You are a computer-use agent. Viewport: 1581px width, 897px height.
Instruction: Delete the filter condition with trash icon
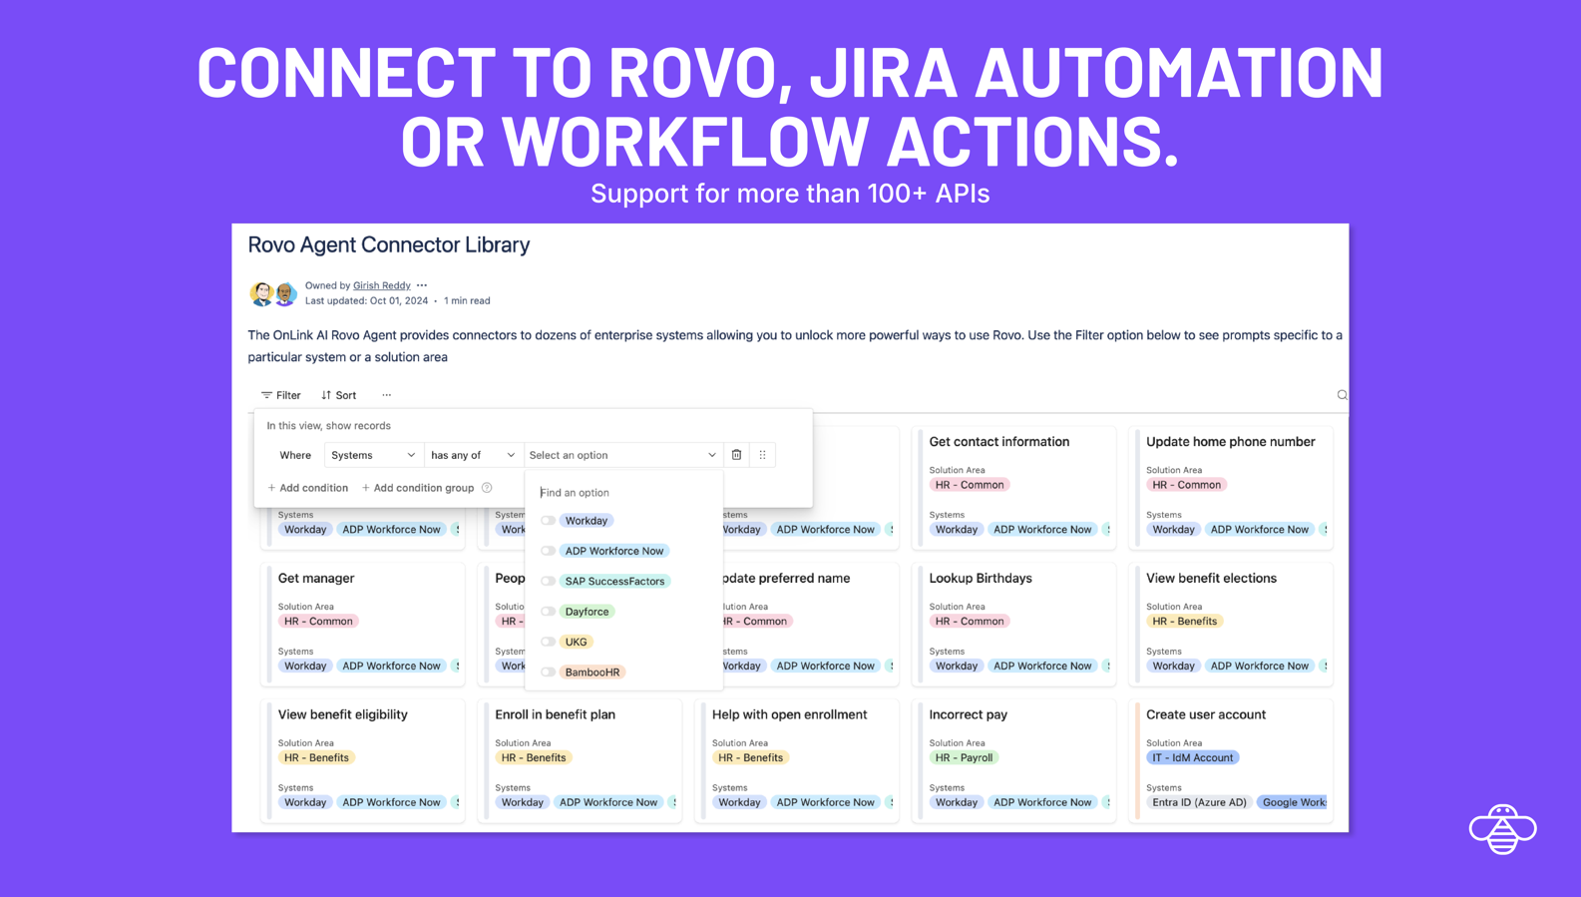coord(737,455)
